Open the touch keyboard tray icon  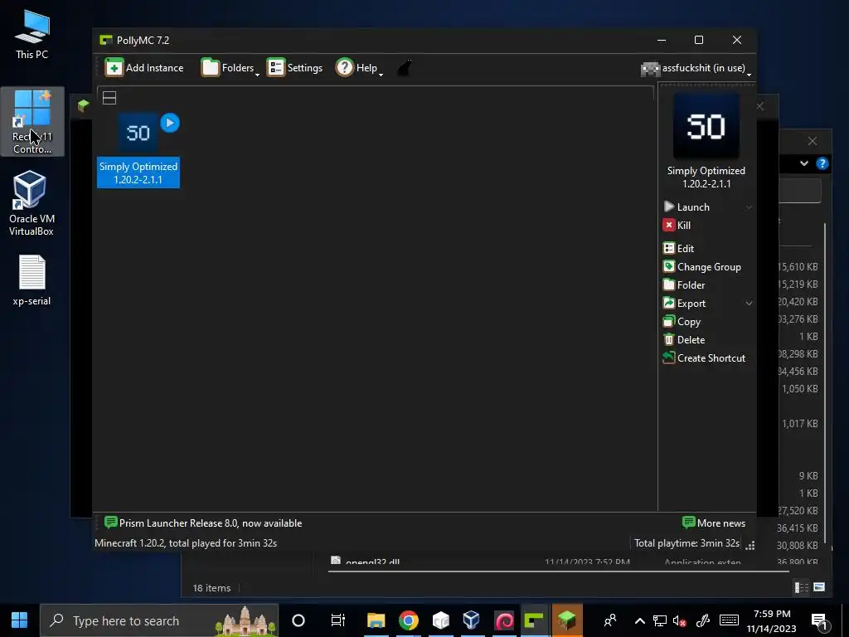tap(729, 620)
